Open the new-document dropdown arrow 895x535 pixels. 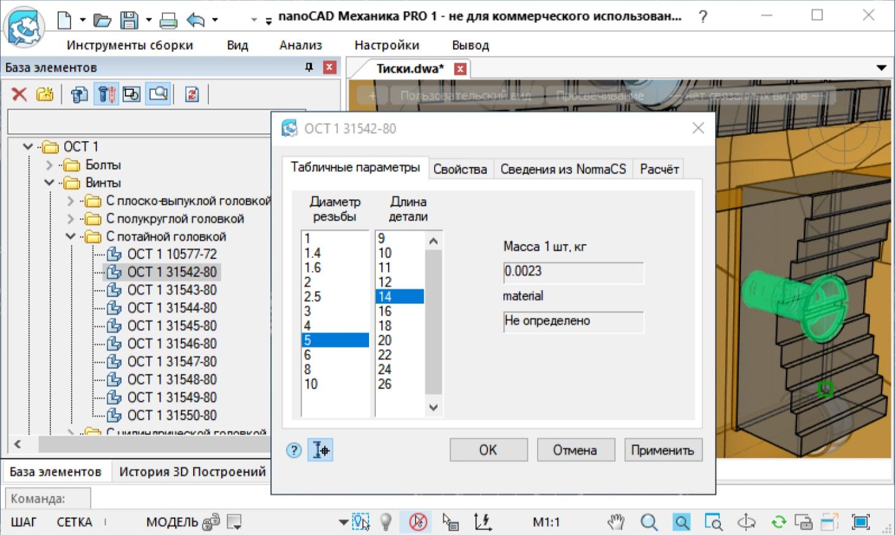point(82,20)
